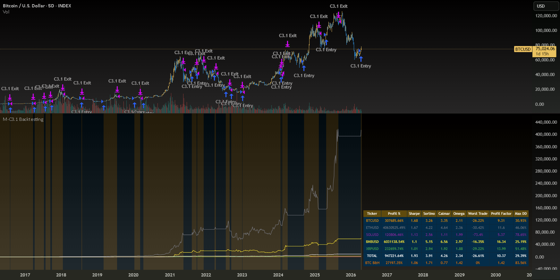The width and height of the screenshot is (560, 280).
Task: Click the topmost C3.1 Exit signal label
Action: (339, 6)
